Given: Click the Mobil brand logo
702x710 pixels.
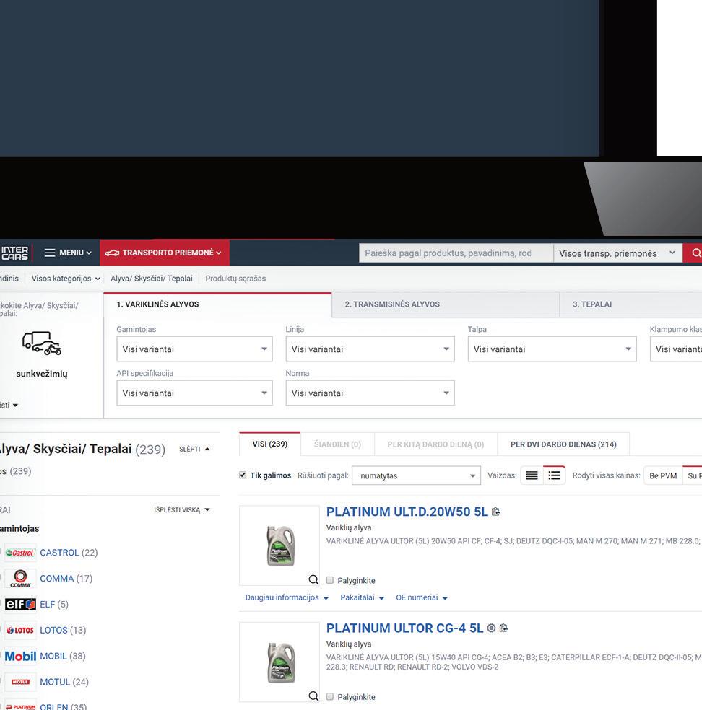Looking at the screenshot, I should pyautogui.click(x=20, y=656).
